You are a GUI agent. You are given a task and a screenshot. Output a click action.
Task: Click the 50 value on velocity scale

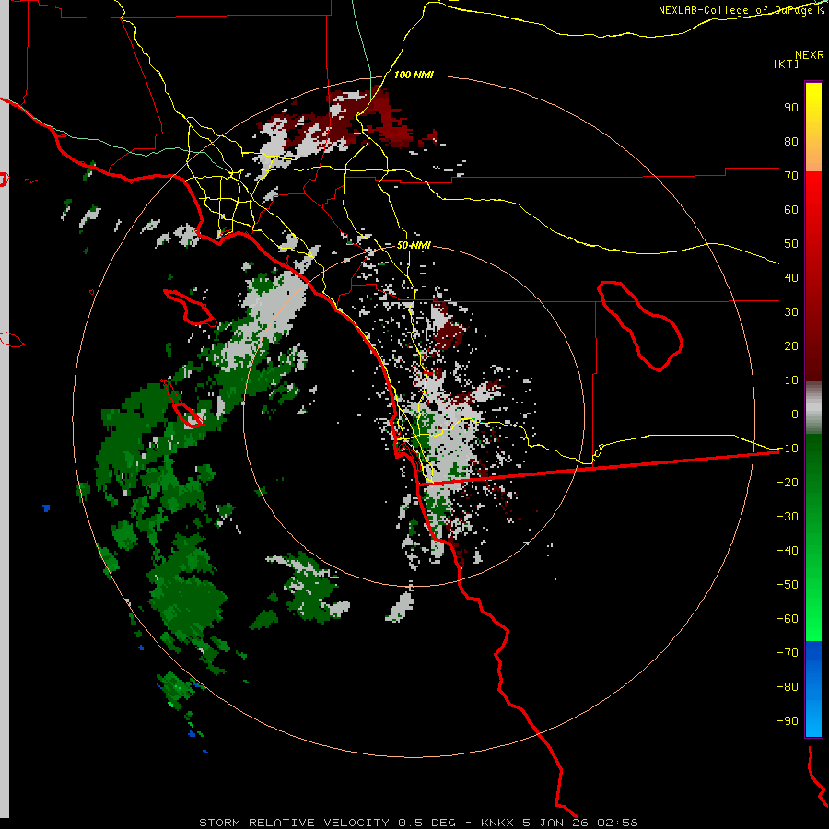[x=791, y=244]
